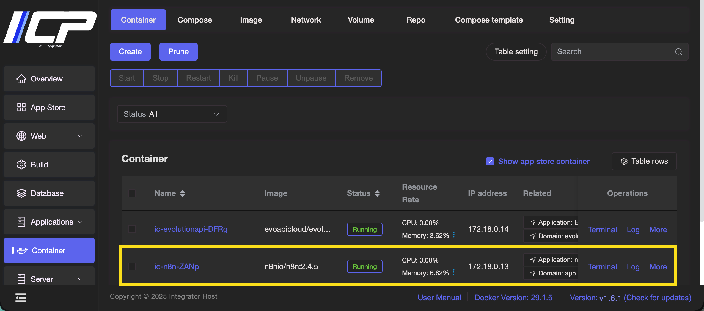Click the Container docker whale icon

tap(23, 250)
